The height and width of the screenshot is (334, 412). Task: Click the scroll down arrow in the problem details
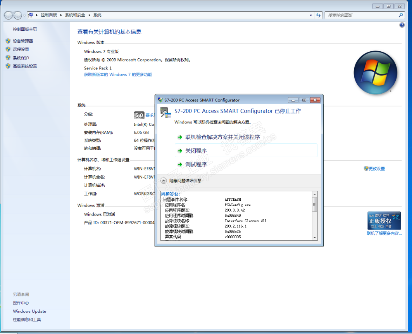coord(314,237)
